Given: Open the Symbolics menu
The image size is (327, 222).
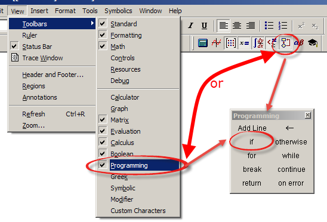Looking at the screenshot, I should (x=118, y=11).
